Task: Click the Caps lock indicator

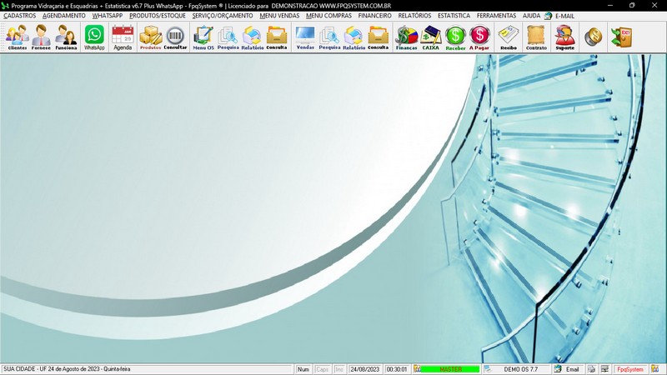Action: [323, 369]
